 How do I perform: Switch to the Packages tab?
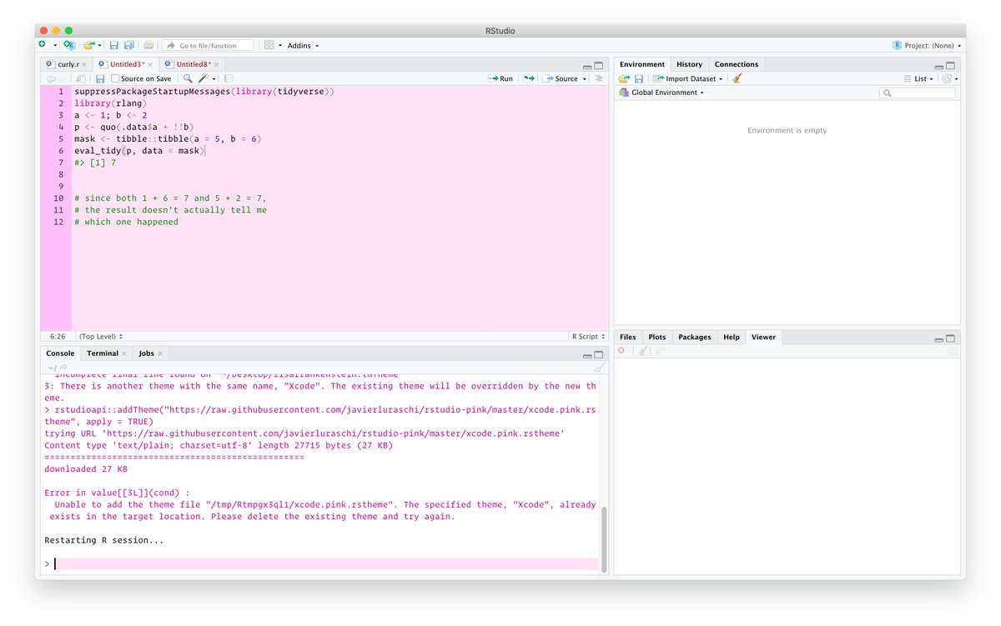(x=695, y=337)
